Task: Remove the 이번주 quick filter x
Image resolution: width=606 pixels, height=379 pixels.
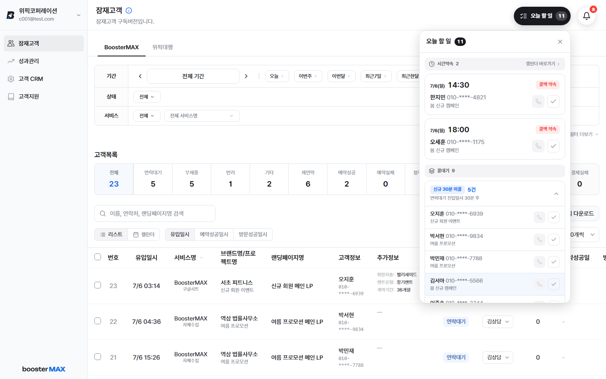Action: click(x=316, y=76)
